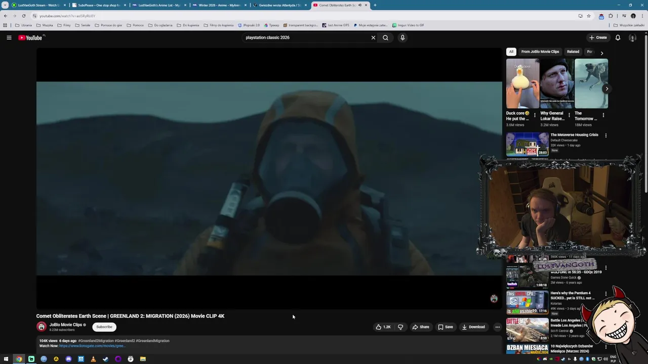Open VLC from the taskbar
The width and height of the screenshot is (648, 364).
click(x=93, y=359)
